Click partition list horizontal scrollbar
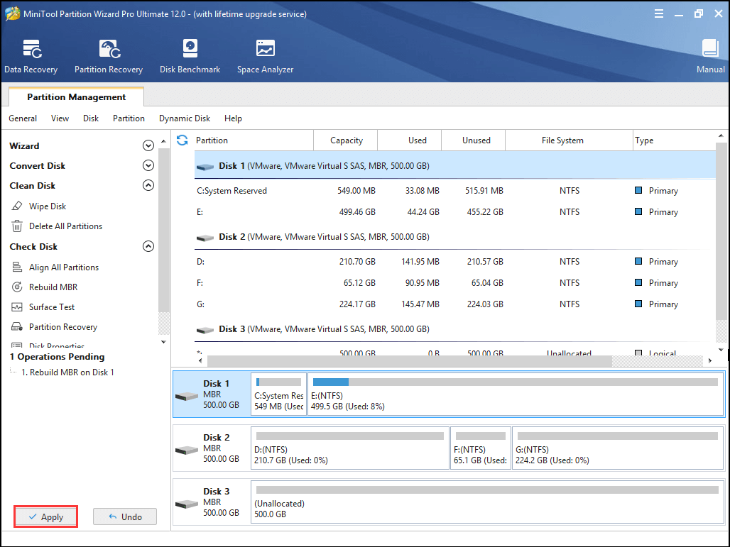 [409, 360]
